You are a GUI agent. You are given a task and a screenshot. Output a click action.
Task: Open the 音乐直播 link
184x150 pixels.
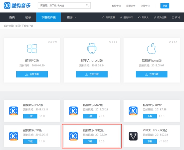(x=109, y=18)
